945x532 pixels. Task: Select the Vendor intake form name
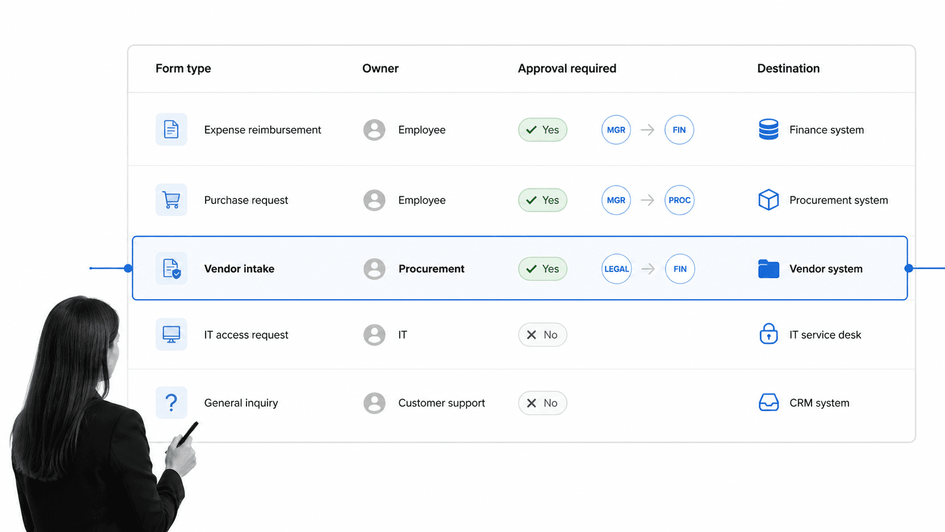[239, 269]
